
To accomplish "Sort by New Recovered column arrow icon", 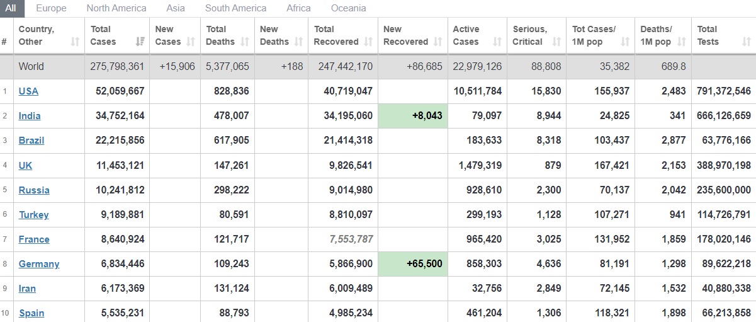I will coord(438,42).
